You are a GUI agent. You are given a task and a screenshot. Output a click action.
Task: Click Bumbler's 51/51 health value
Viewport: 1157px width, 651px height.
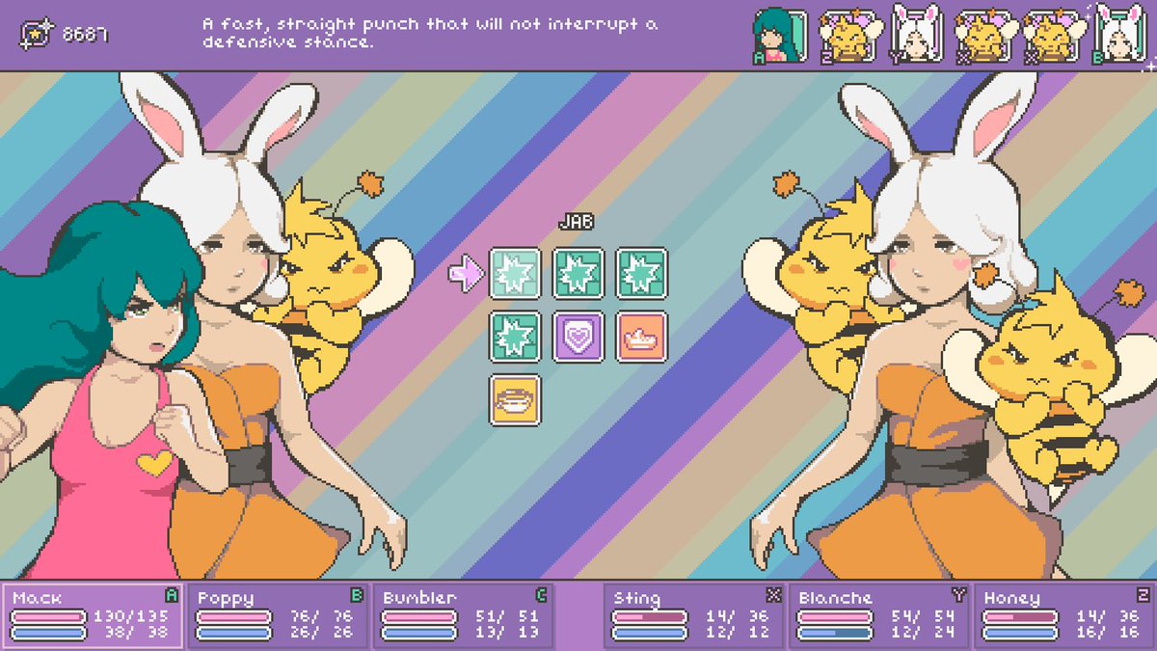[x=508, y=616]
